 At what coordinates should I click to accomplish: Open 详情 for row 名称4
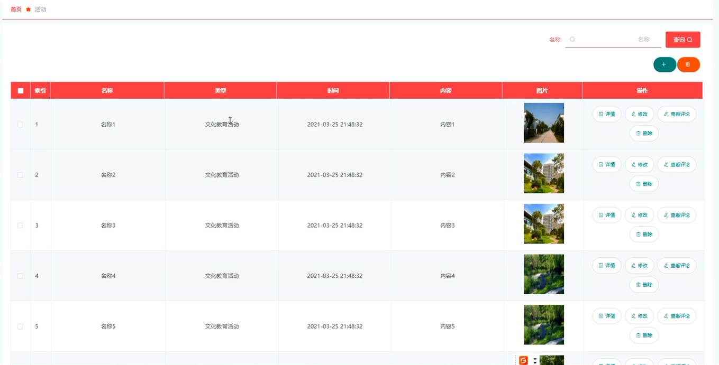607,266
